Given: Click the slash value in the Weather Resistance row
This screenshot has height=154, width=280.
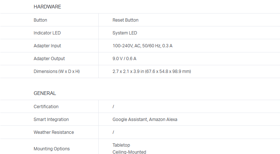Looking at the screenshot, I should [x=113, y=132].
